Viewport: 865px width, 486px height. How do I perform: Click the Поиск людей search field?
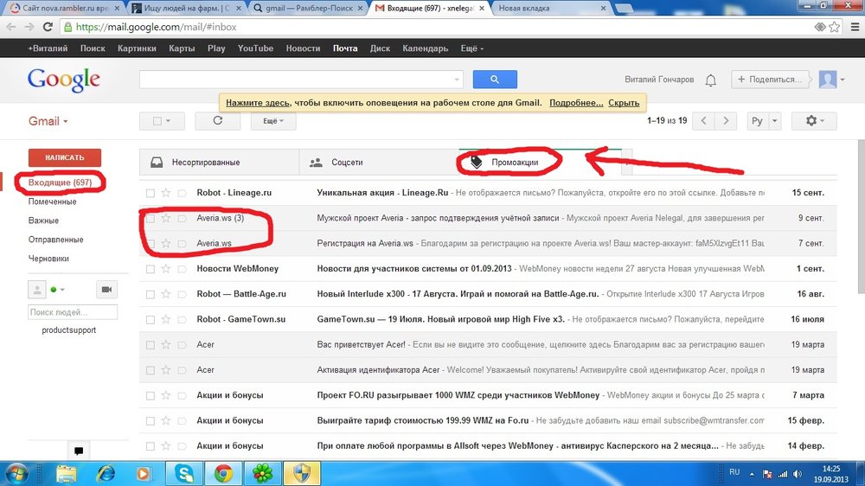(73, 312)
